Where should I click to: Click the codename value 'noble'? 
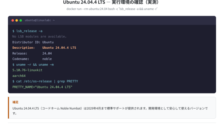(x=47, y=59)
